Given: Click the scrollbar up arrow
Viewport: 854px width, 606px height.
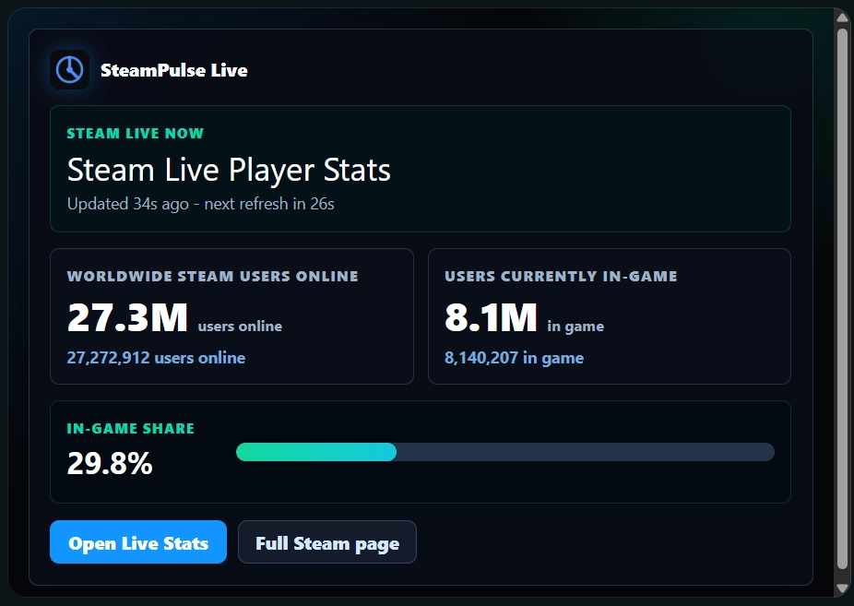Looking at the screenshot, I should point(843,18).
